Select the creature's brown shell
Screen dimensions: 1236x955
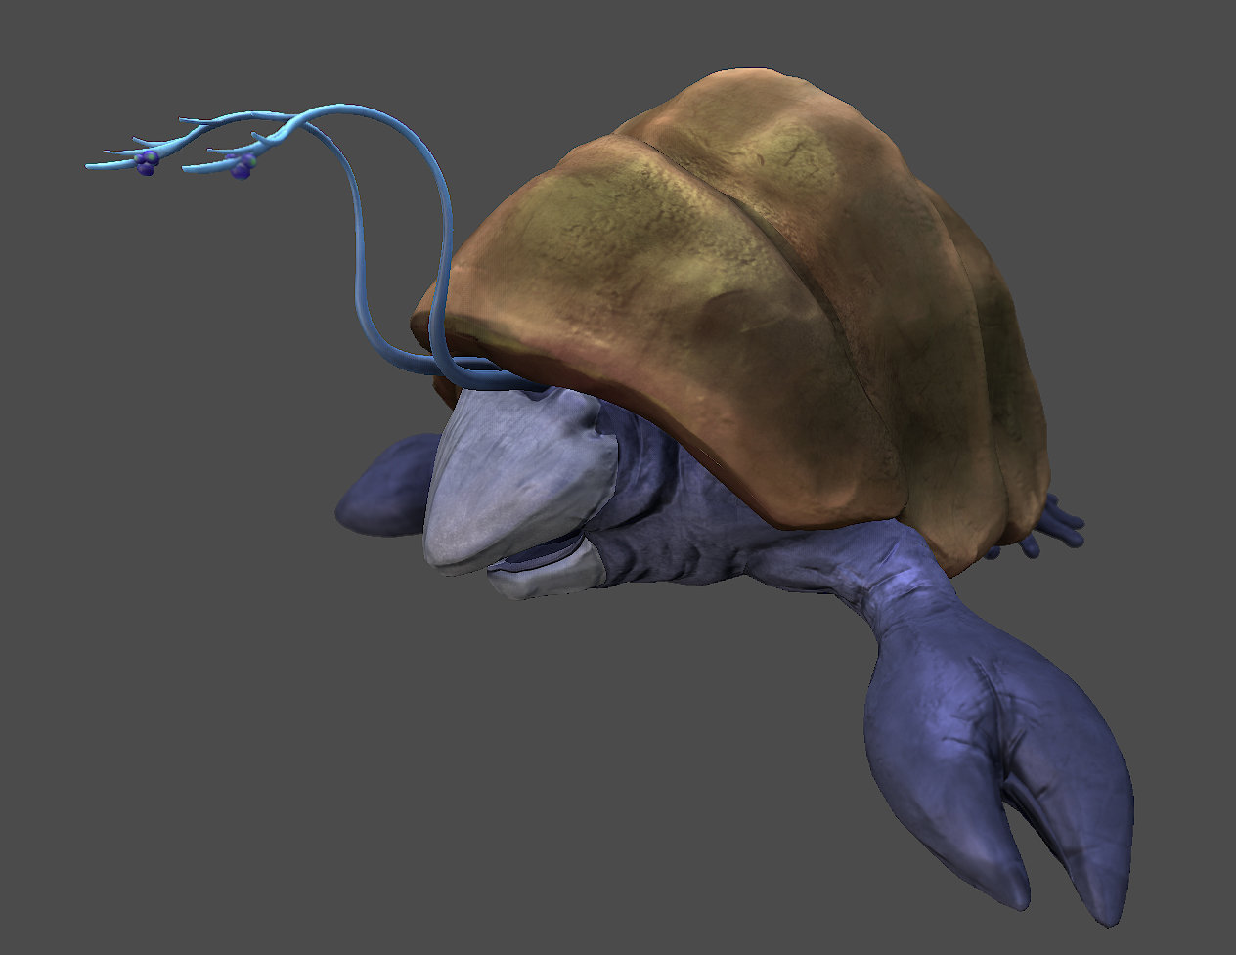(x=763, y=274)
